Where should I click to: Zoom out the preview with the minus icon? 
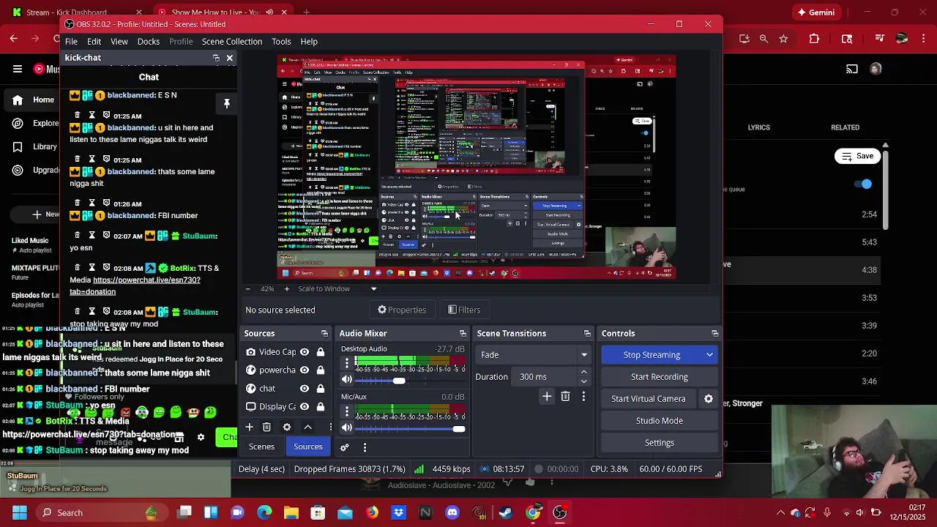(247, 289)
